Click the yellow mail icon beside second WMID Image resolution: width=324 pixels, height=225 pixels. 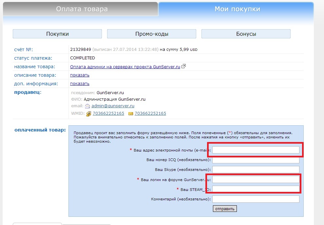tap(131, 114)
